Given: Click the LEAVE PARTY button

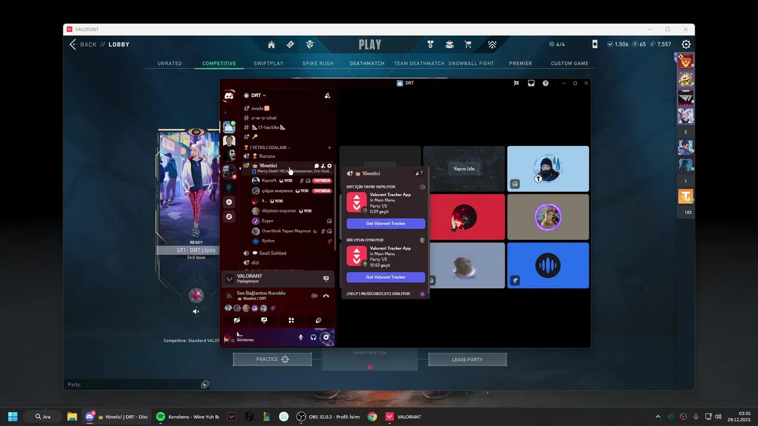Looking at the screenshot, I should [467, 359].
